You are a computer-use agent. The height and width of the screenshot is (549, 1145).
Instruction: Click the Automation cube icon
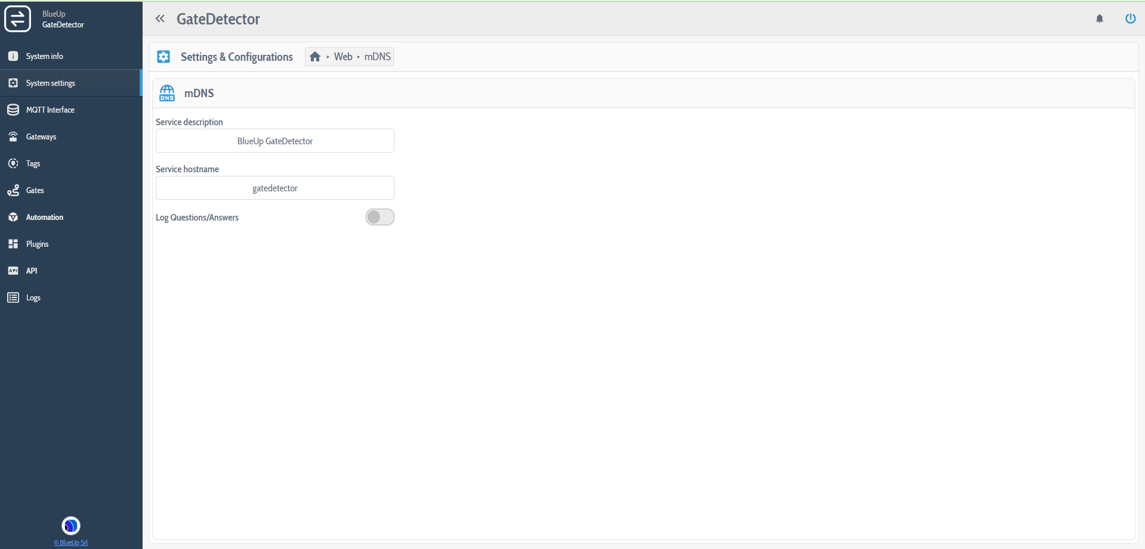[x=13, y=217]
